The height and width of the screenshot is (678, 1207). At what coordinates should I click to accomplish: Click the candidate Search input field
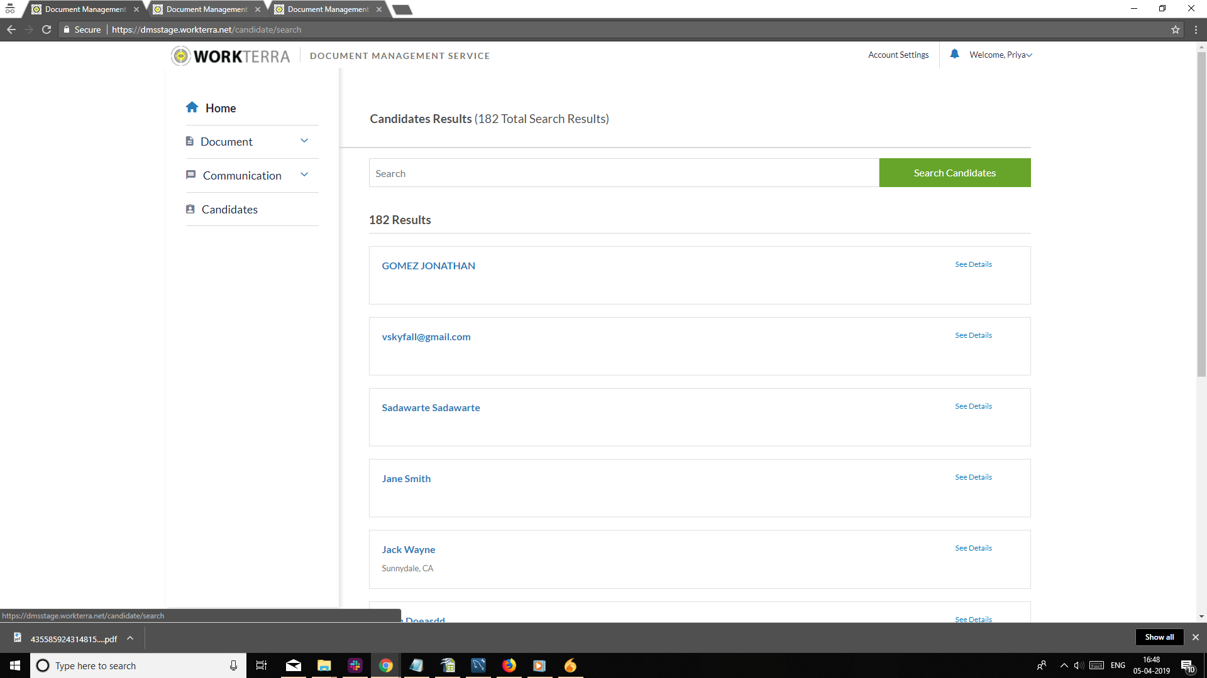(624, 173)
